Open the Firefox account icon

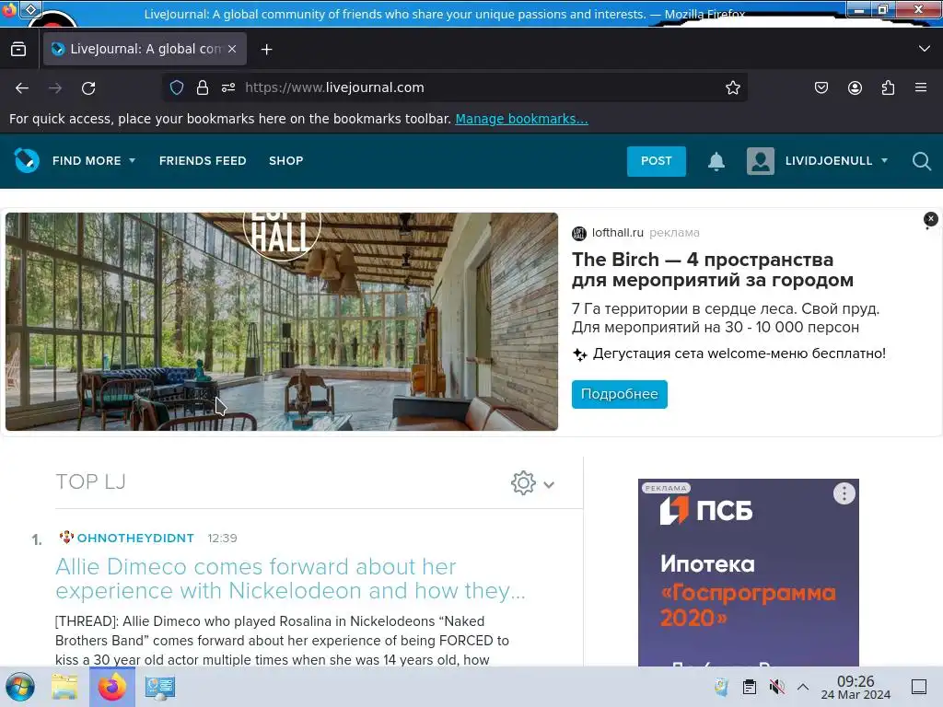(855, 87)
